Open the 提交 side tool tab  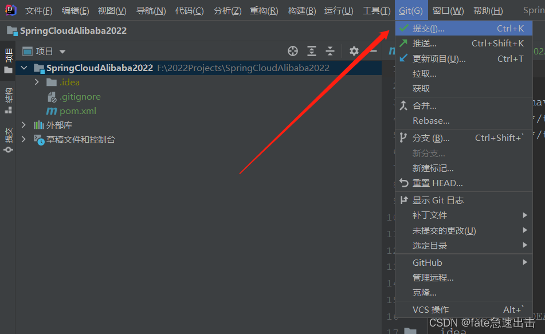(x=9, y=140)
